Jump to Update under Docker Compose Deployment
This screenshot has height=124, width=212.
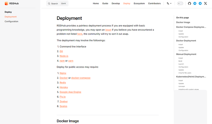coord(181,34)
